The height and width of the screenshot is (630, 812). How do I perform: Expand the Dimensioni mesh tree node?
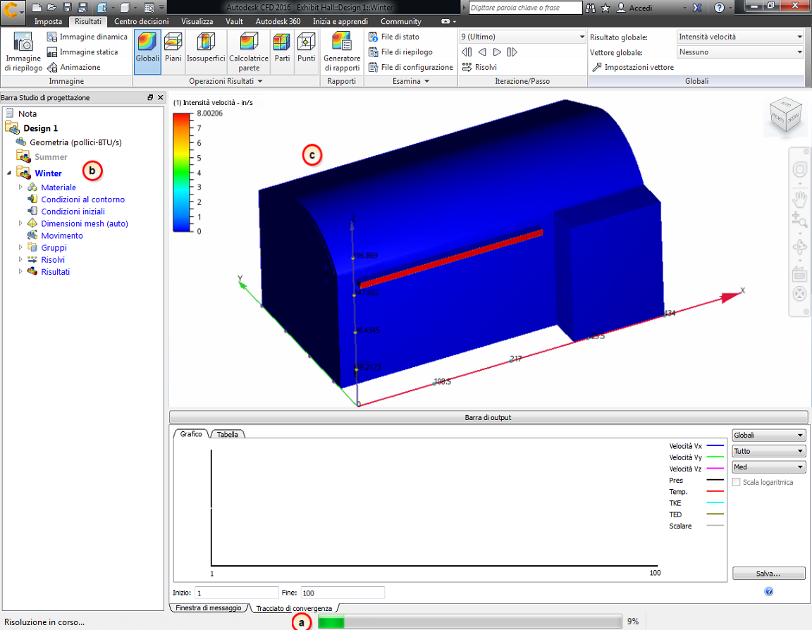pyautogui.click(x=20, y=223)
